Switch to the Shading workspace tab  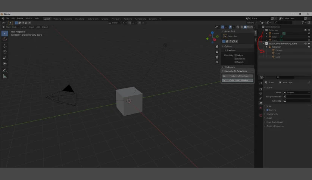tap(105, 19)
